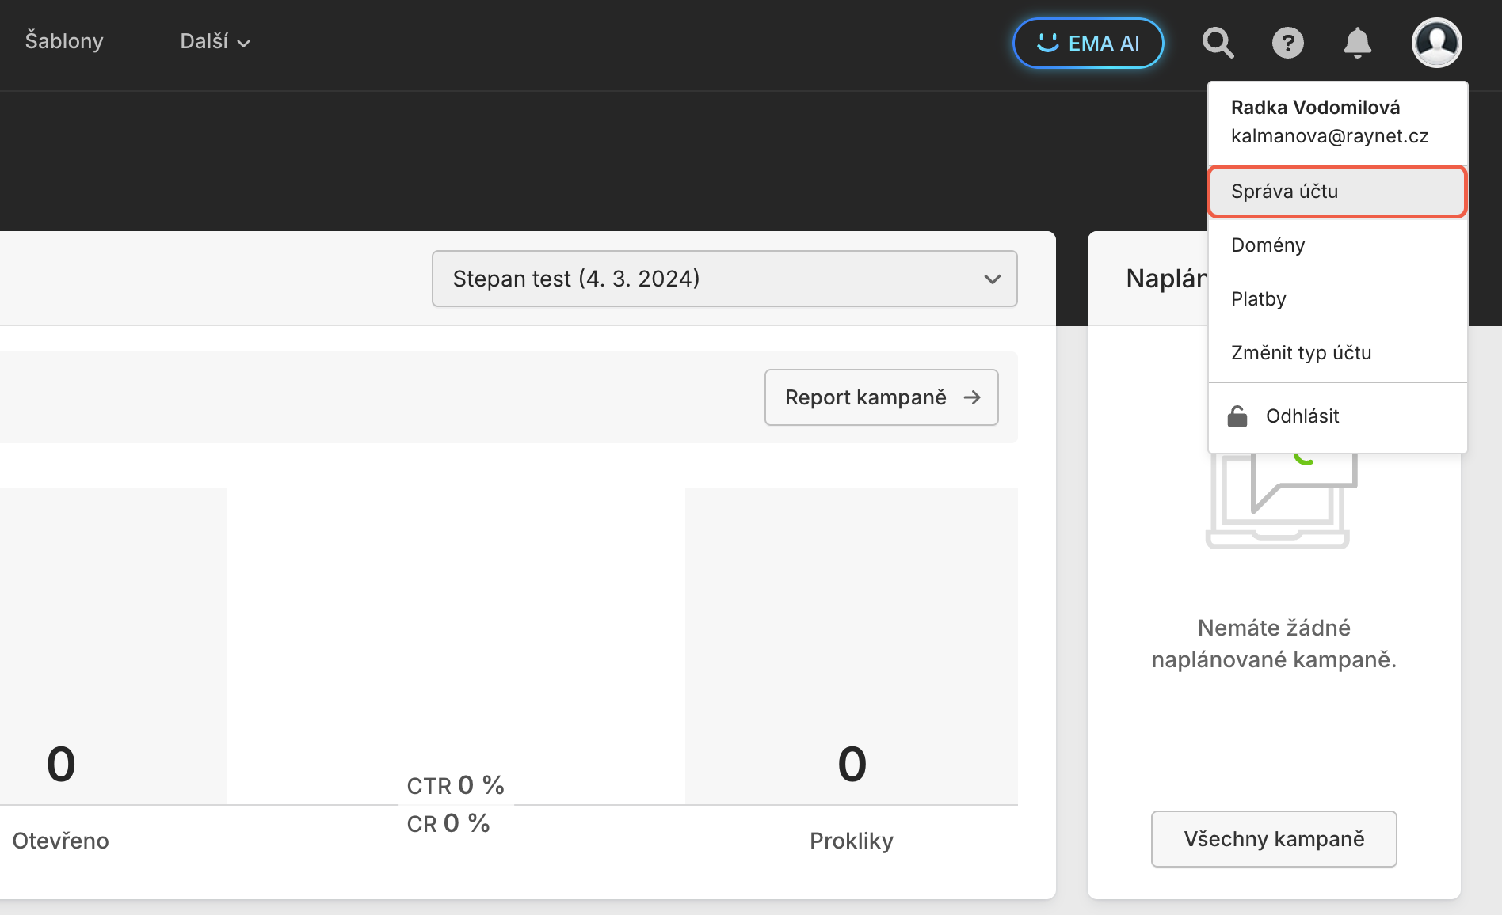Click the Prokliky statistic label
The height and width of the screenshot is (915, 1502).
pos(852,841)
